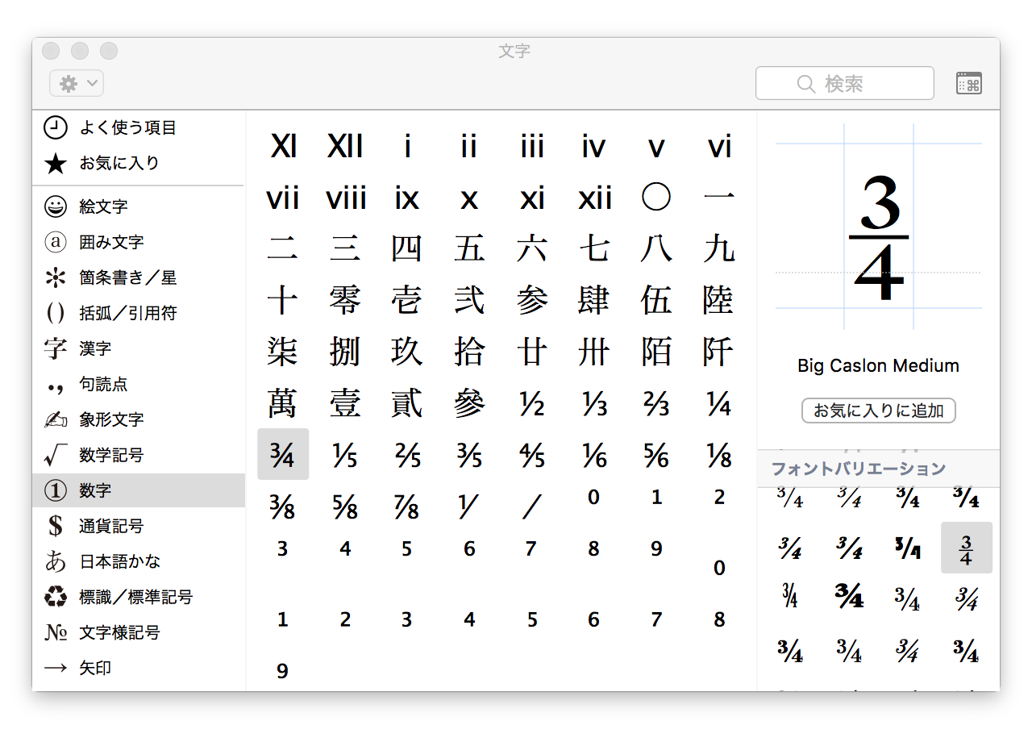1032x742 pixels.
Task: Choose lowercase Roman numeral xii
Action: pyautogui.click(x=593, y=198)
